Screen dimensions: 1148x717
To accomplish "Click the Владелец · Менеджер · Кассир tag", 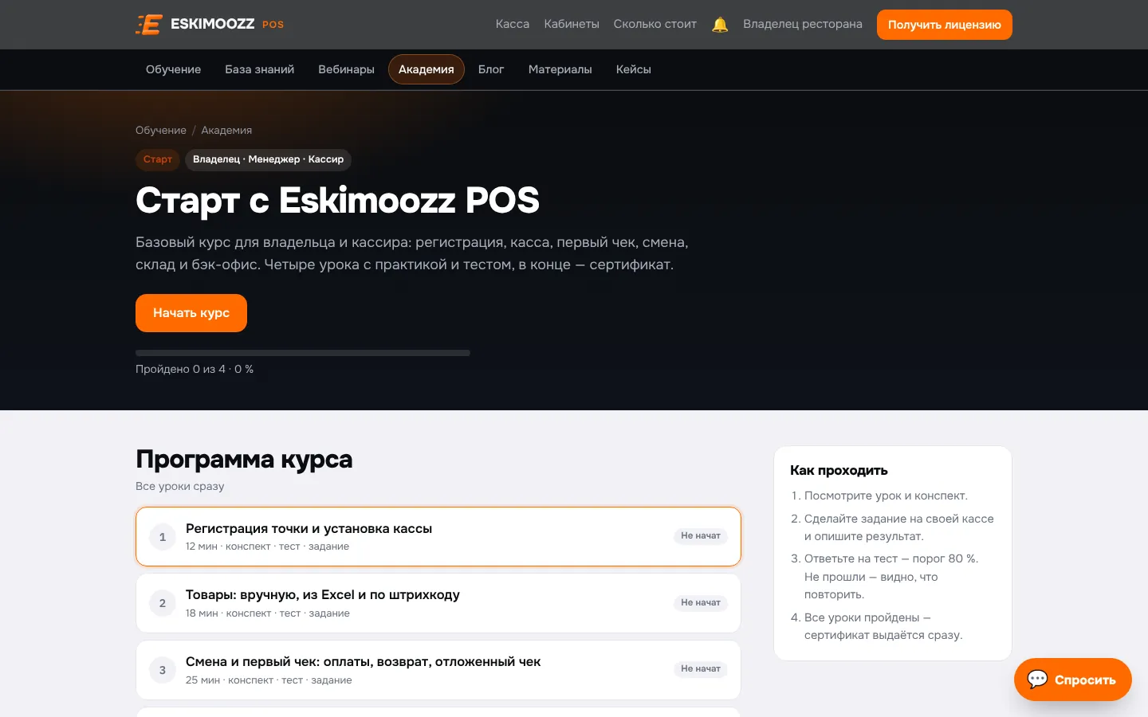I will pos(268,159).
